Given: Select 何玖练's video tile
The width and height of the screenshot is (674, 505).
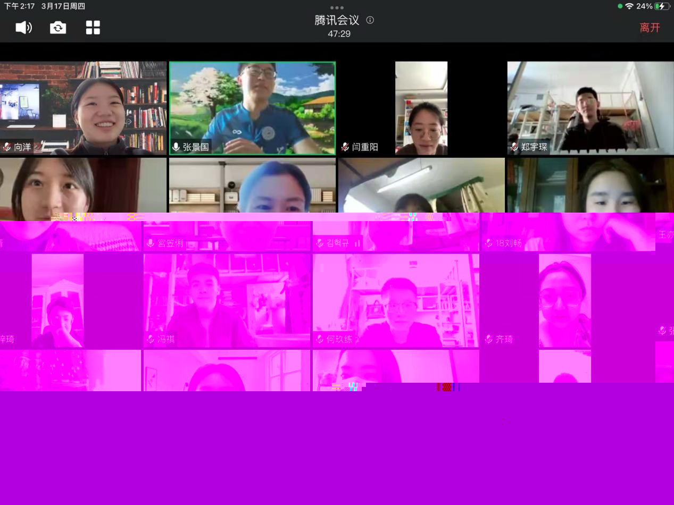Looking at the screenshot, I should tap(396, 300).
